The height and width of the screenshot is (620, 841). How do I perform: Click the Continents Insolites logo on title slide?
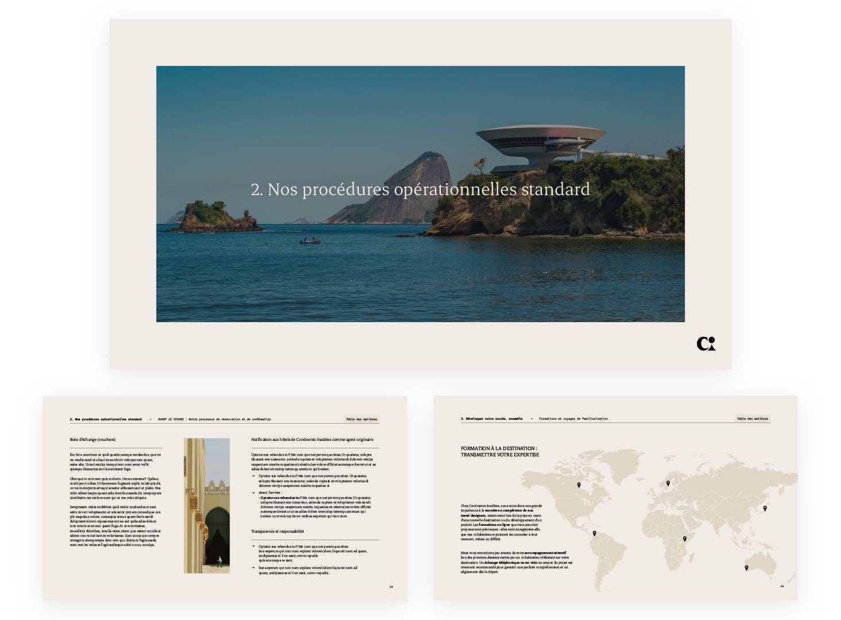[706, 343]
